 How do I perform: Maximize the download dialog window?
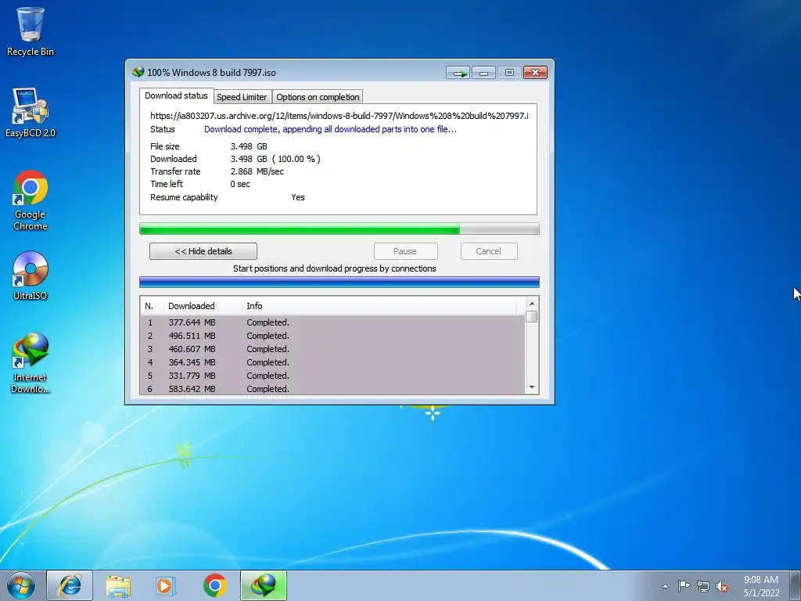509,73
